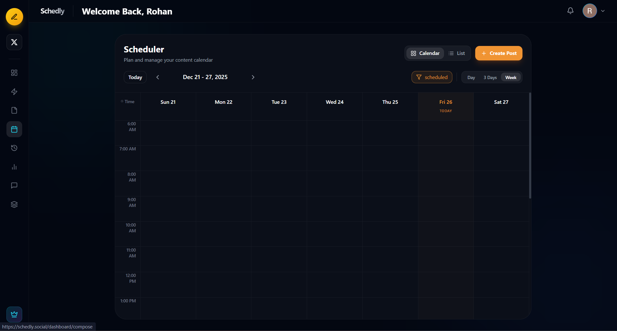This screenshot has height=331, width=617.
Task: Open the drafts document icon in sidebar
Action: tap(14, 110)
